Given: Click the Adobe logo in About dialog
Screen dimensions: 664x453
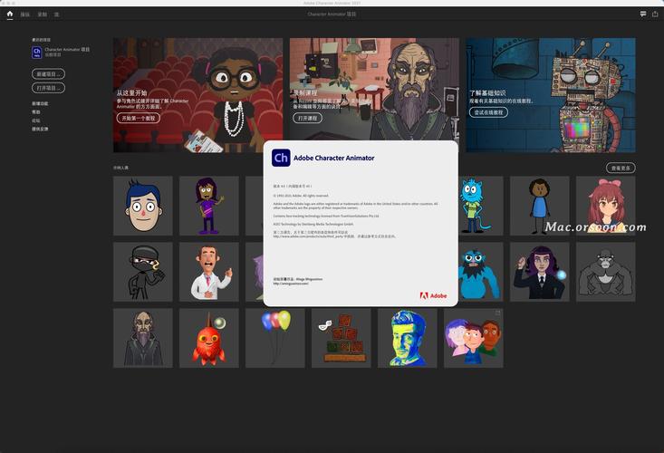Looking at the screenshot, I should (433, 295).
